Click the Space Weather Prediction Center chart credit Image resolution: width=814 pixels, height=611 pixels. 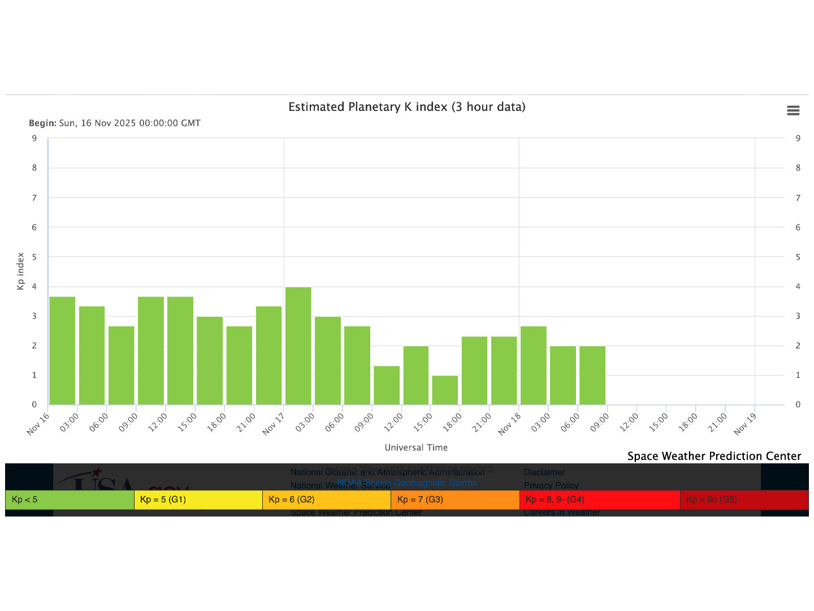[x=714, y=456]
